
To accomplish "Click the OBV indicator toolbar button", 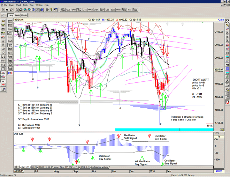I will click(x=96, y=10).
